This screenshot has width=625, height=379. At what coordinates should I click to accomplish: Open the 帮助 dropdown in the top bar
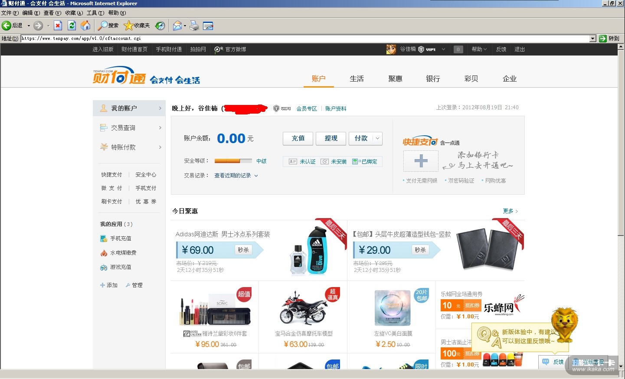[479, 49]
